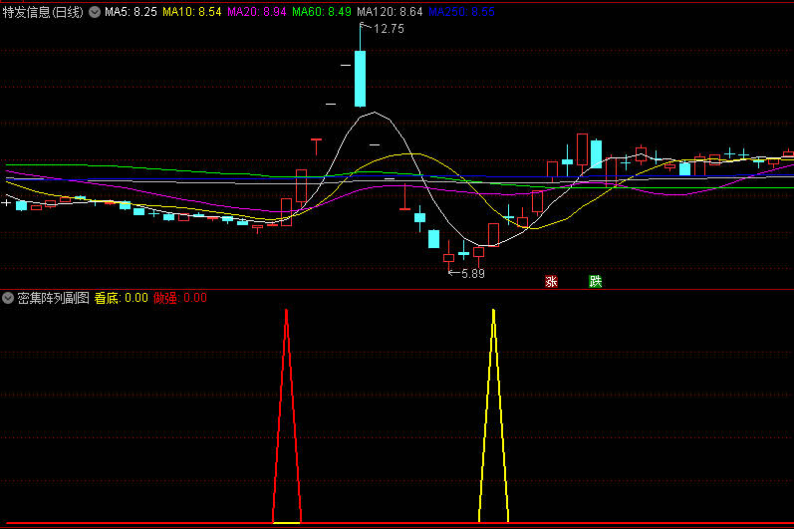The image size is (794, 529).
Task: Select the MA5 moving average label
Action: tap(131, 12)
